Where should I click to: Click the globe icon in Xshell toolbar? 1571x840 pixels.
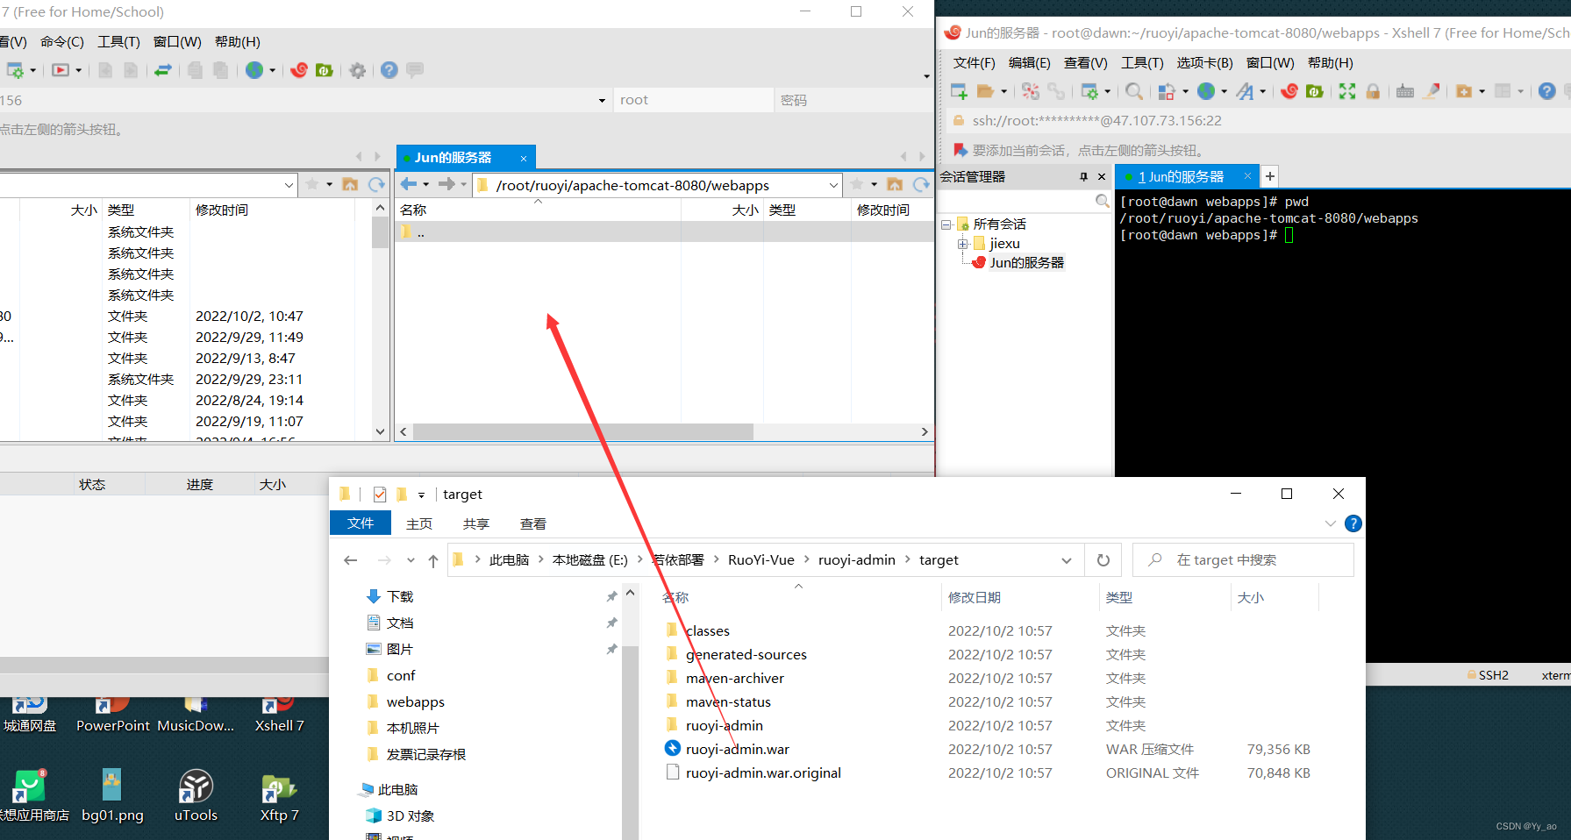[1207, 91]
